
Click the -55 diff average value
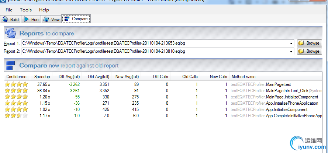tap(77, 97)
